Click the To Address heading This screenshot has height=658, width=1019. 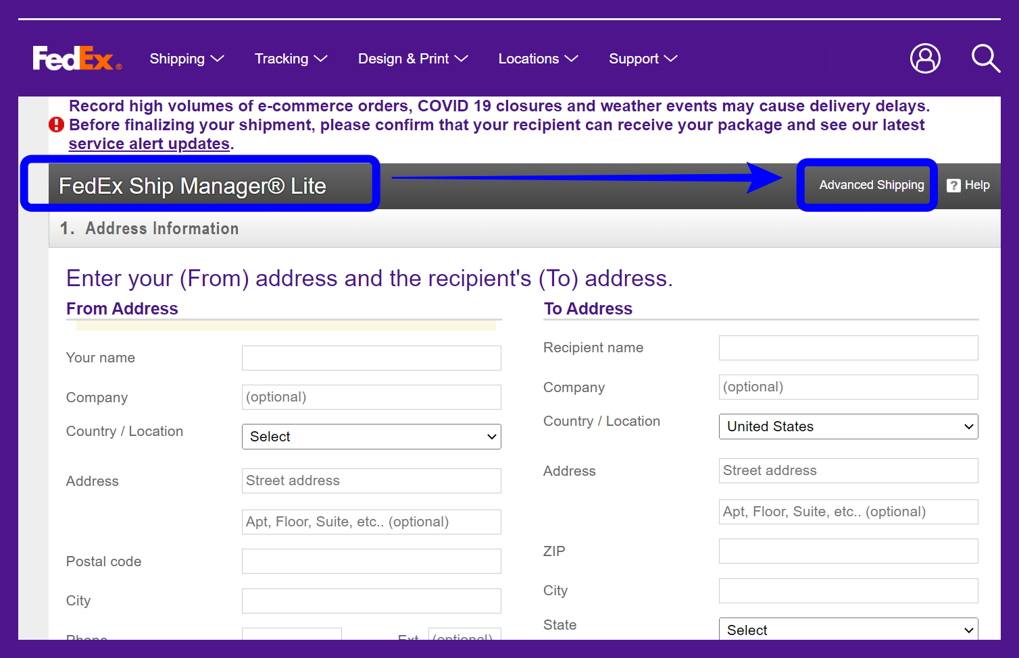pyautogui.click(x=588, y=308)
